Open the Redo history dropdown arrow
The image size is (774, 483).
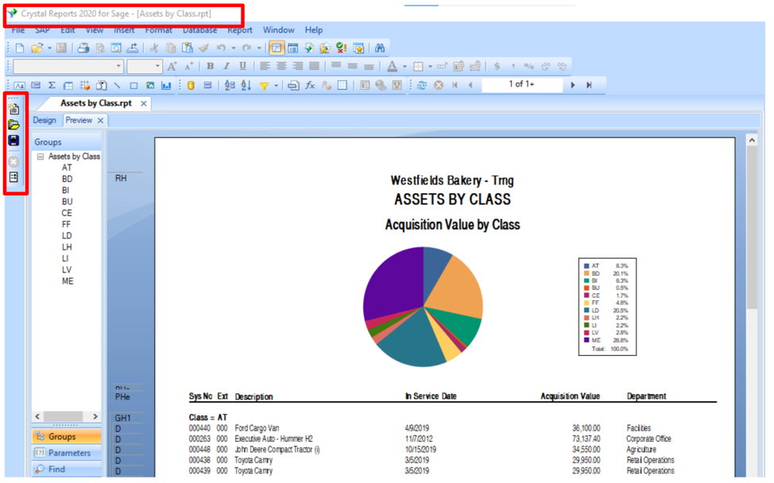(259, 48)
